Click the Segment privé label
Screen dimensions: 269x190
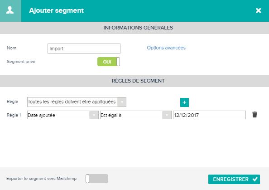tap(21, 62)
